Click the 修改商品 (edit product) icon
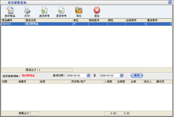The width and height of the screenshot is (176, 117). 10,12
